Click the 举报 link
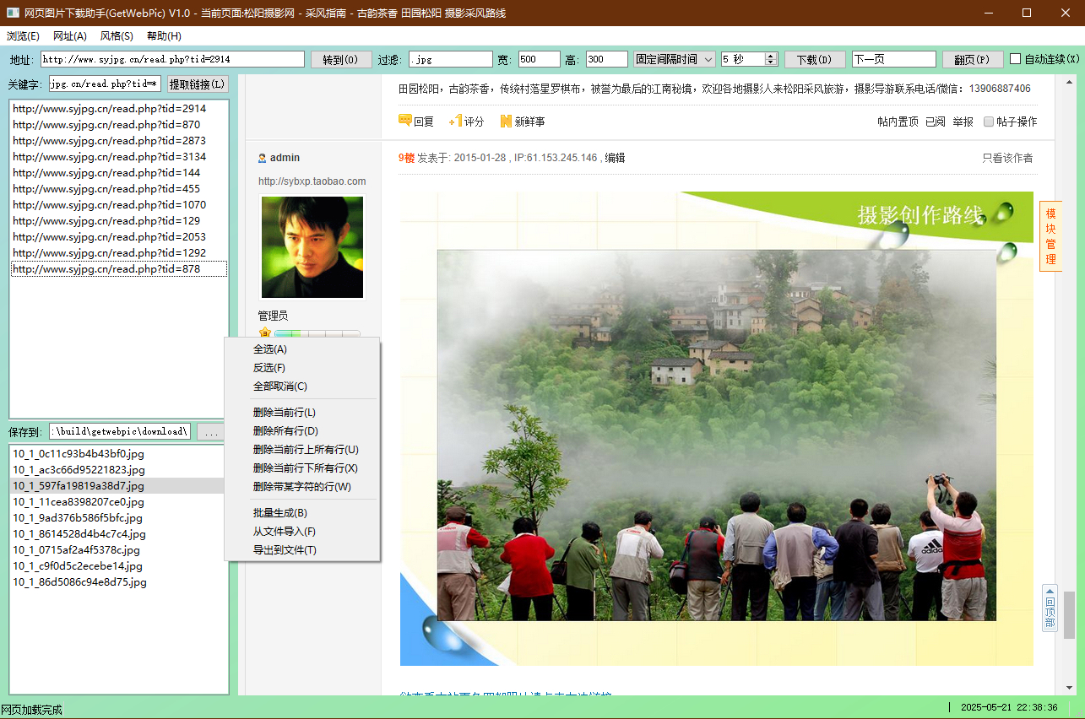Viewport: 1085px width, 719px height. click(x=963, y=122)
